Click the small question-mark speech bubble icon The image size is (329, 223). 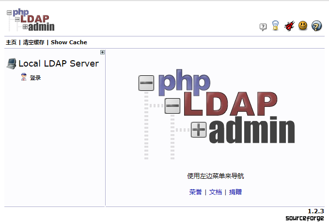[x=263, y=27]
